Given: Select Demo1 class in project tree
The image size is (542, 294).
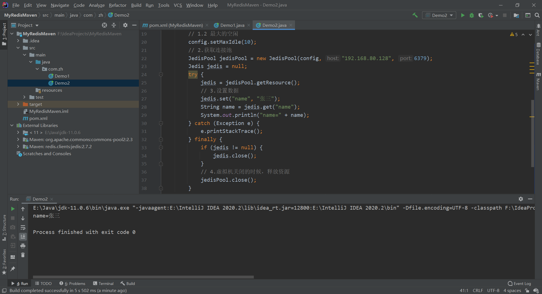Looking at the screenshot, I should tap(62, 76).
